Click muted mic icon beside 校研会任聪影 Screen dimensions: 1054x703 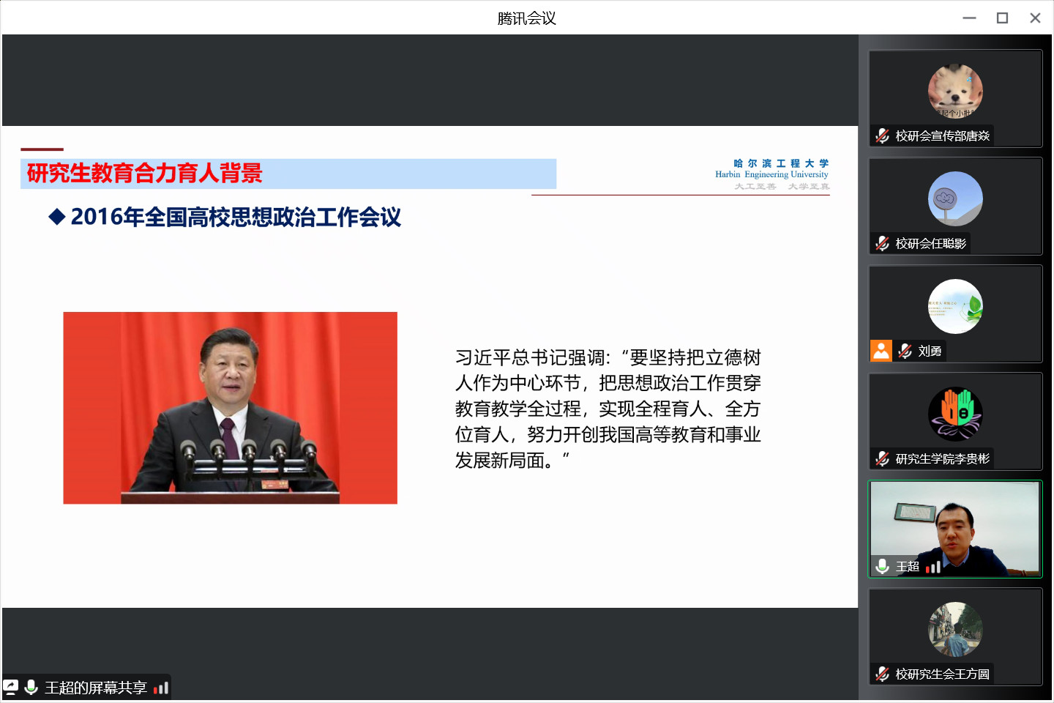[x=882, y=243]
